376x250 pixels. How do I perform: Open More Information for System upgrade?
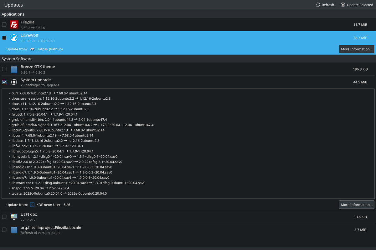click(357, 205)
